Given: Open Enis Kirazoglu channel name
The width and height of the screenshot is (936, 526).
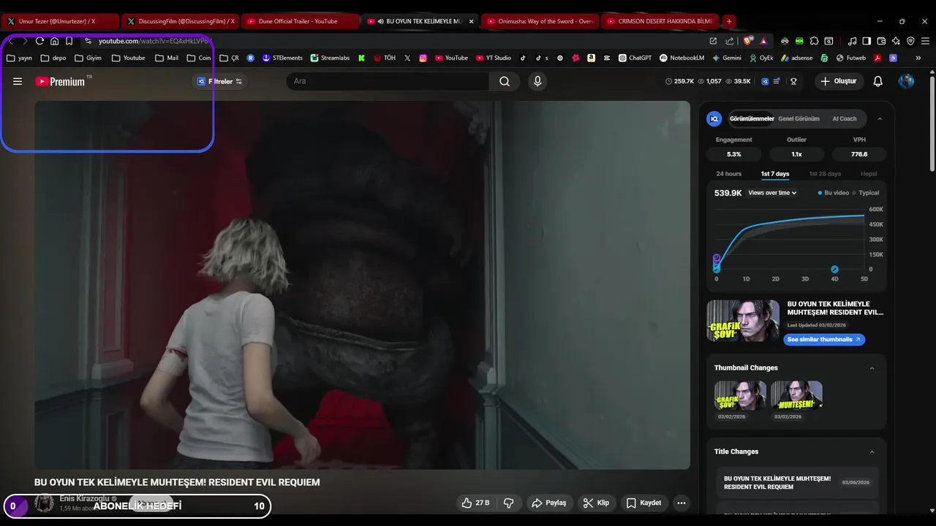Looking at the screenshot, I should click(84, 498).
